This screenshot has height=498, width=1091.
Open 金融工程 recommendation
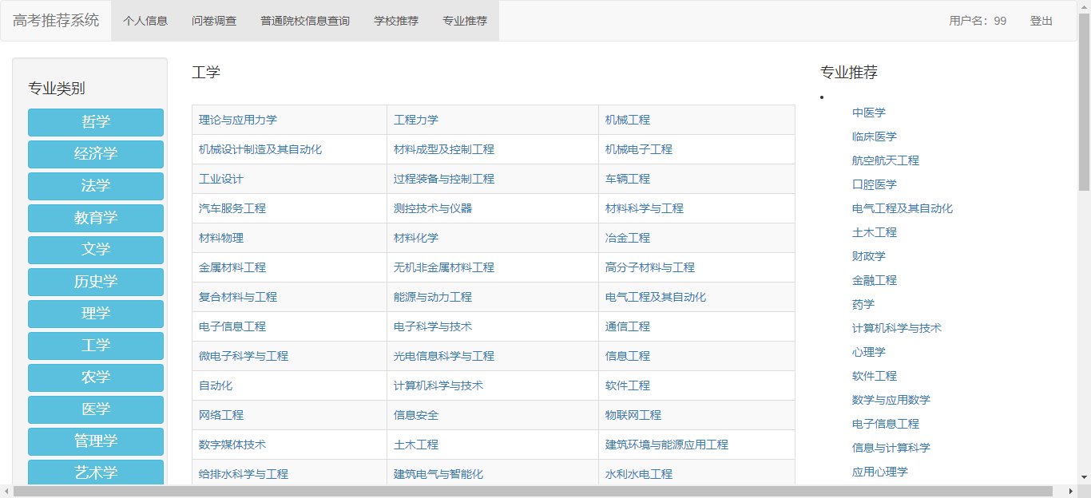[x=875, y=280]
